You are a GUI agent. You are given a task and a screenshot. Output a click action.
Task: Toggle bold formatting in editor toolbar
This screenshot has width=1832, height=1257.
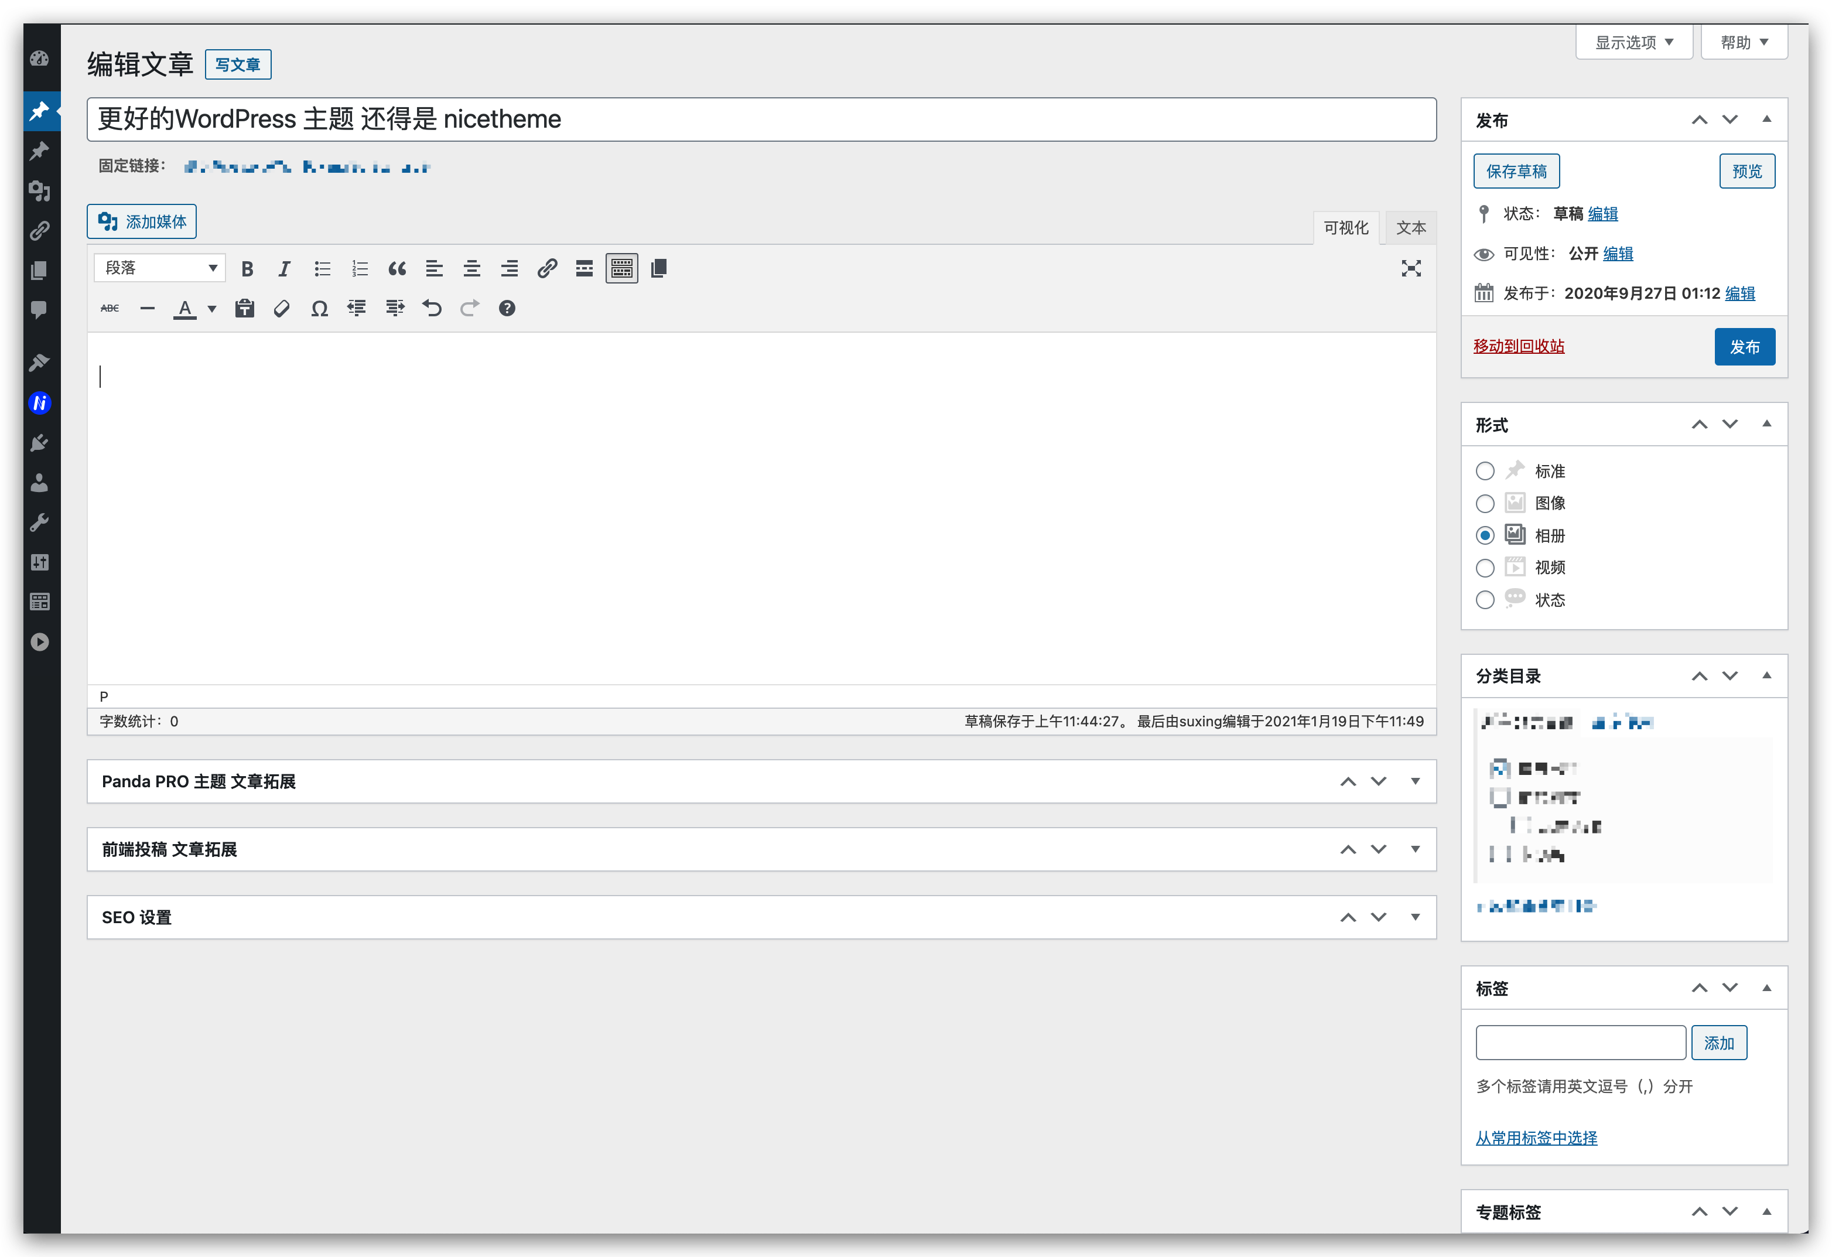(x=247, y=269)
